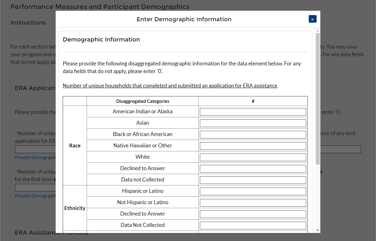Focus the Not Hispanic or Latino input
376x241 pixels.
pos(253,203)
